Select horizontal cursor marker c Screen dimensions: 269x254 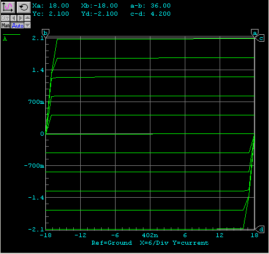coord(260,38)
